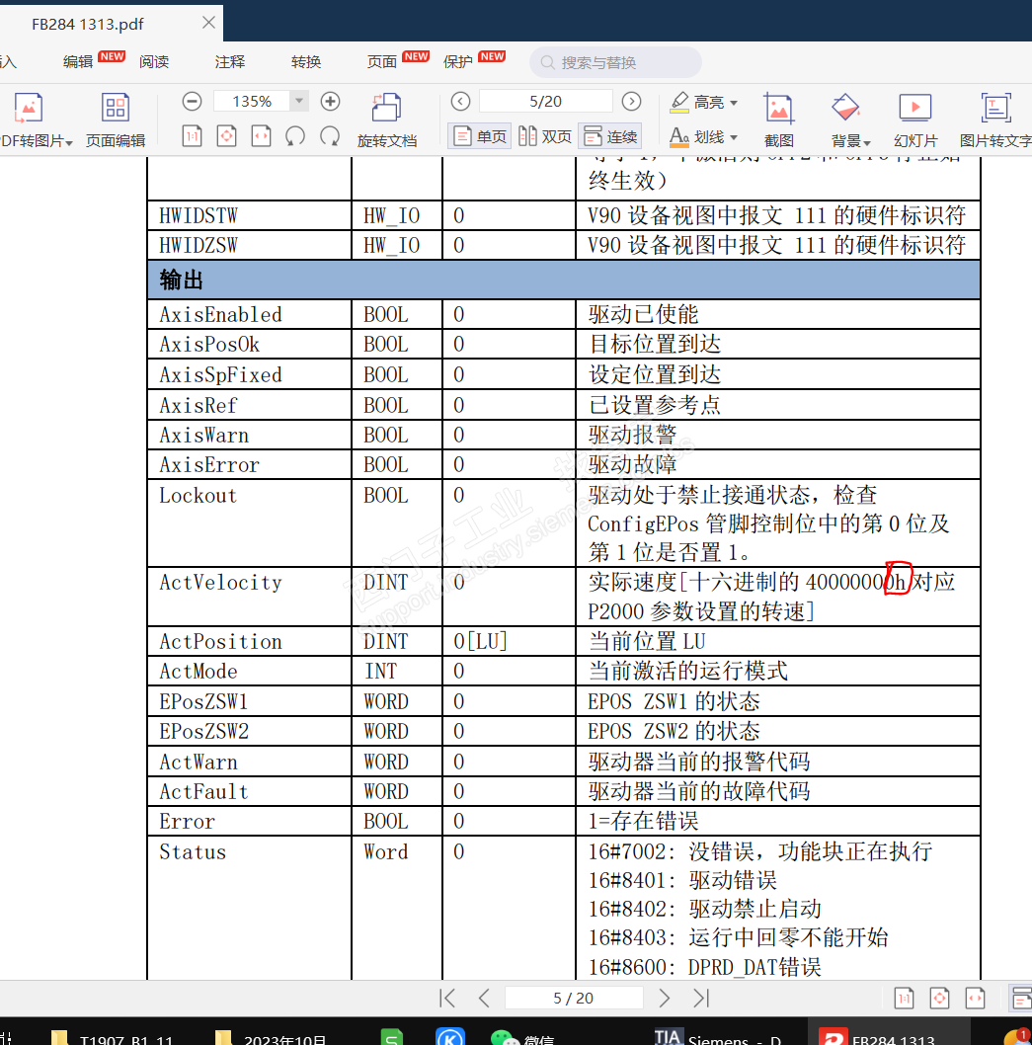The height and width of the screenshot is (1045, 1032).
Task: Go to next page in bottom bar
Action: pyautogui.click(x=664, y=998)
